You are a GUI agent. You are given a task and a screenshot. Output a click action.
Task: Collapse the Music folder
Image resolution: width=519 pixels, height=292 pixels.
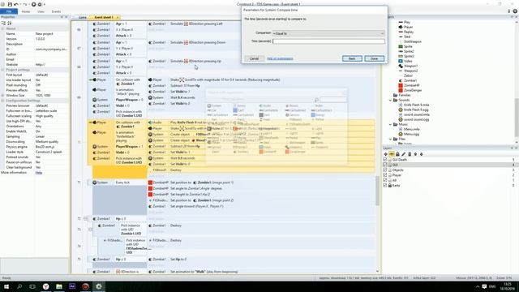pos(391,124)
